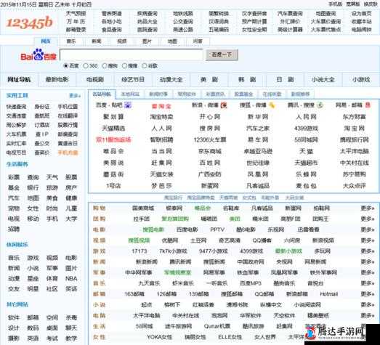Click the orange 手机充值 sidebar link

tap(68, 153)
